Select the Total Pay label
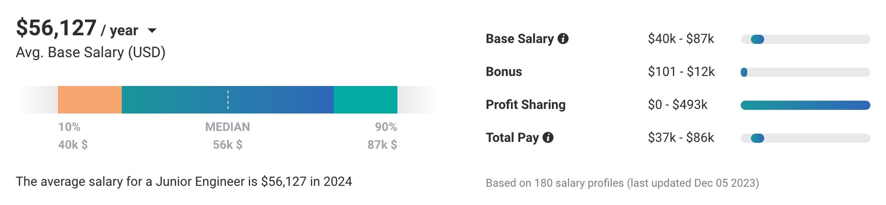 tap(512, 137)
